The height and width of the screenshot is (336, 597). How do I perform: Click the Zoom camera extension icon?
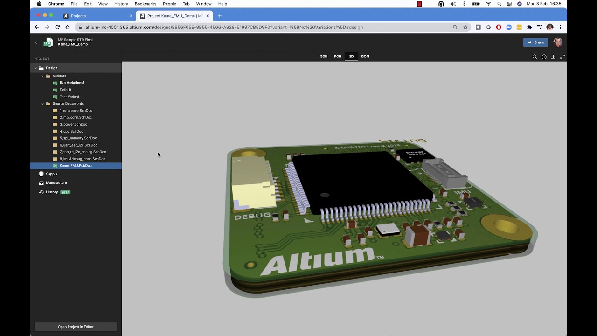click(509, 27)
